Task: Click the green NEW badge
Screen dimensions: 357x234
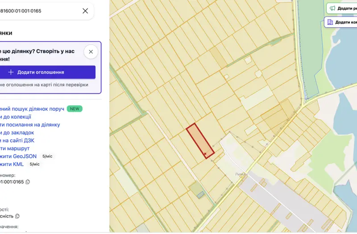Action: 75,109
